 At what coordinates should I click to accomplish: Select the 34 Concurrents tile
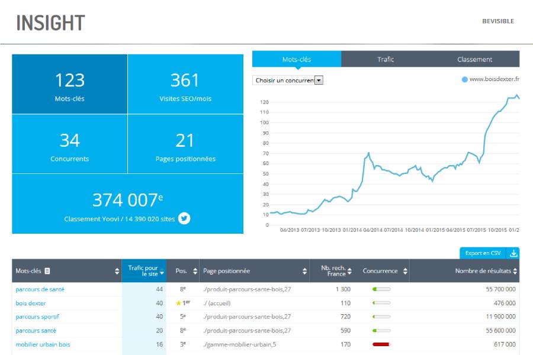coord(70,144)
